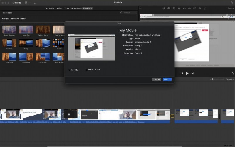Image resolution: width=235 pixels, height=147 pixels.
Task: Click the 5m 36s duration text
Action: point(75,70)
